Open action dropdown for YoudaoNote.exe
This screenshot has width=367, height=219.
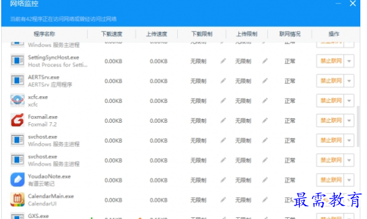tap(349, 180)
